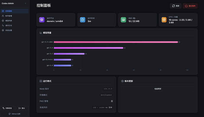Click the 否 value in PM2 管理 row

[x=112, y=101]
